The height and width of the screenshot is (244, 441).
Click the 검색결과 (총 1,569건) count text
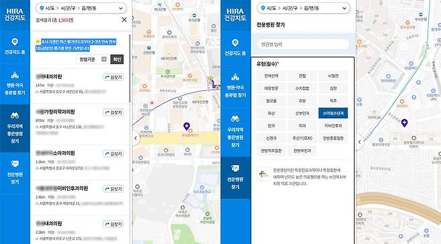point(54,20)
